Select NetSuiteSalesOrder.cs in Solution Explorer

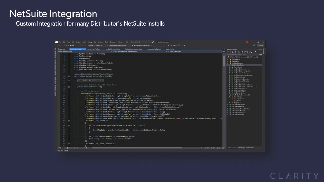(240, 89)
